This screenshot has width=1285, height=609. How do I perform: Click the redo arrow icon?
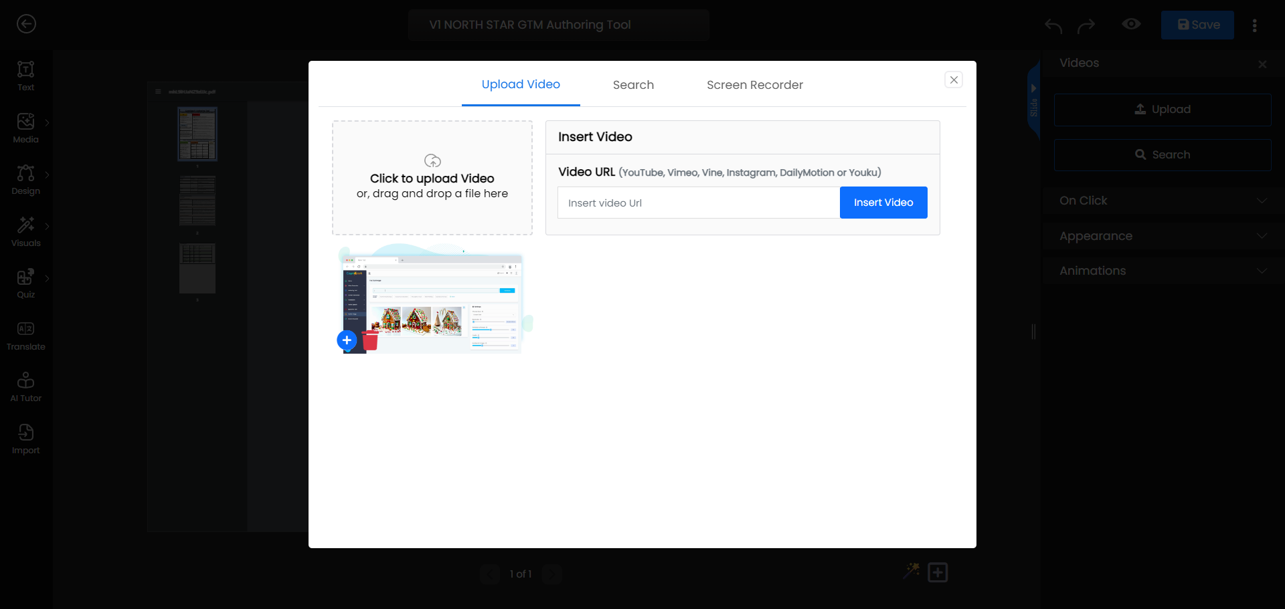[x=1086, y=25]
